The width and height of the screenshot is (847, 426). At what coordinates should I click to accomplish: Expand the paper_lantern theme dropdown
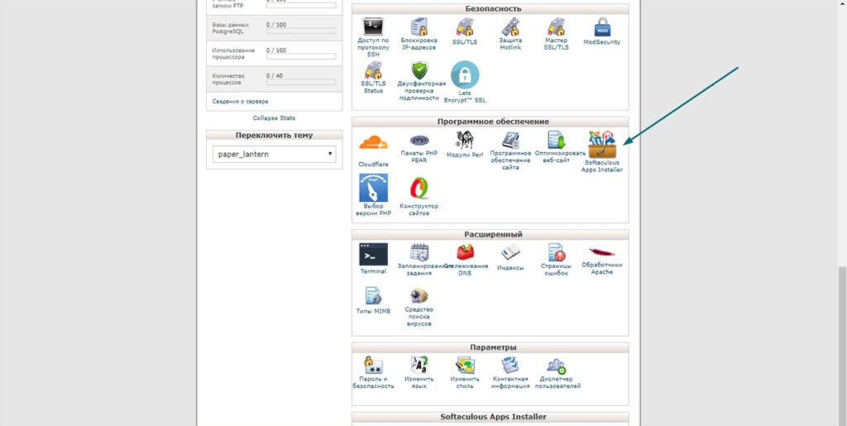(274, 155)
